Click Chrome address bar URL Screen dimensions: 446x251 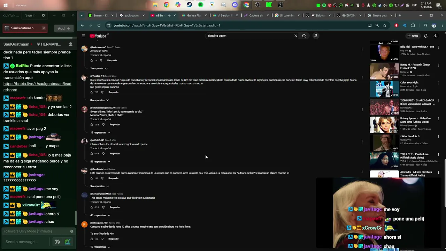coord(167,25)
